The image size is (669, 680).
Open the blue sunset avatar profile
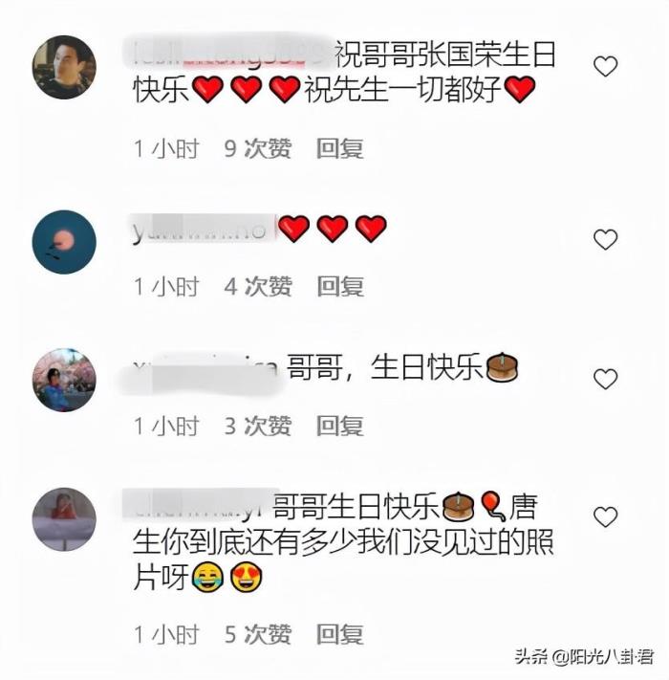click(64, 242)
